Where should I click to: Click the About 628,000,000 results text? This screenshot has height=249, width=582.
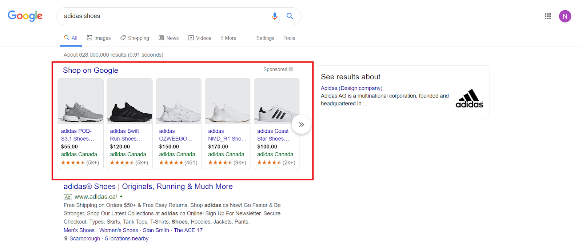(113, 55)
